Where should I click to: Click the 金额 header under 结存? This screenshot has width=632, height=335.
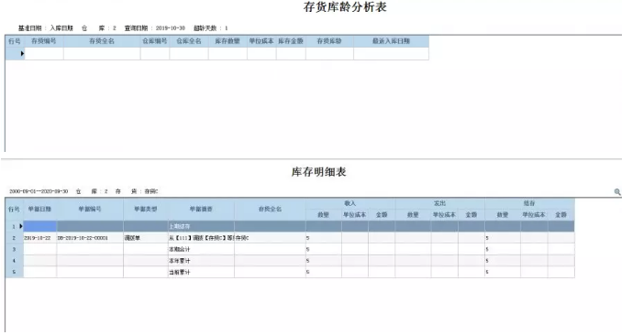(560, 215)
